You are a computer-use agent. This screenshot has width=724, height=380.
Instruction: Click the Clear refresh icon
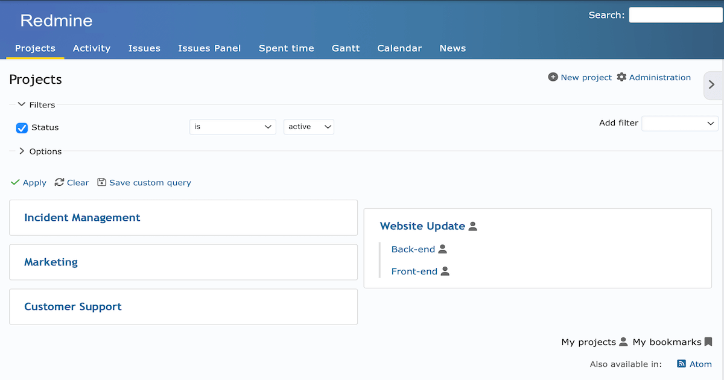tap(59, 182)
